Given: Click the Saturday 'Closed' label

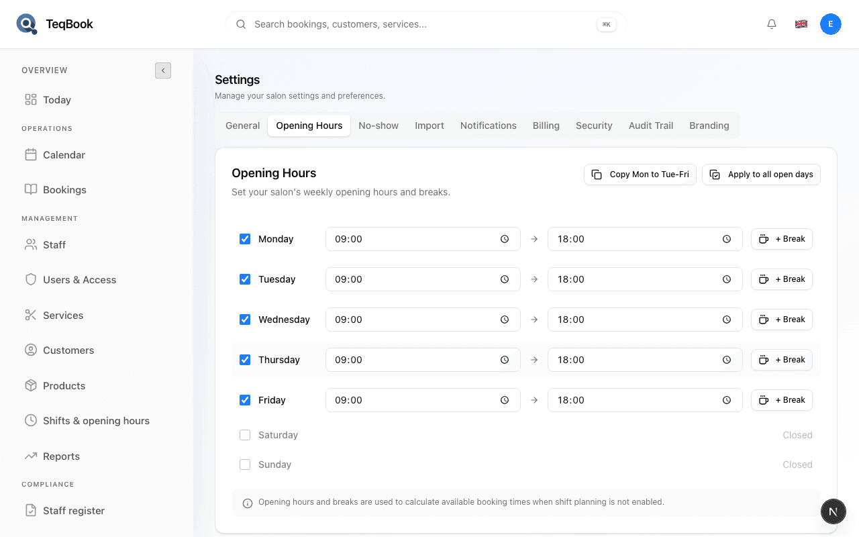Looking at the screenshot, I should click(797, 435).
